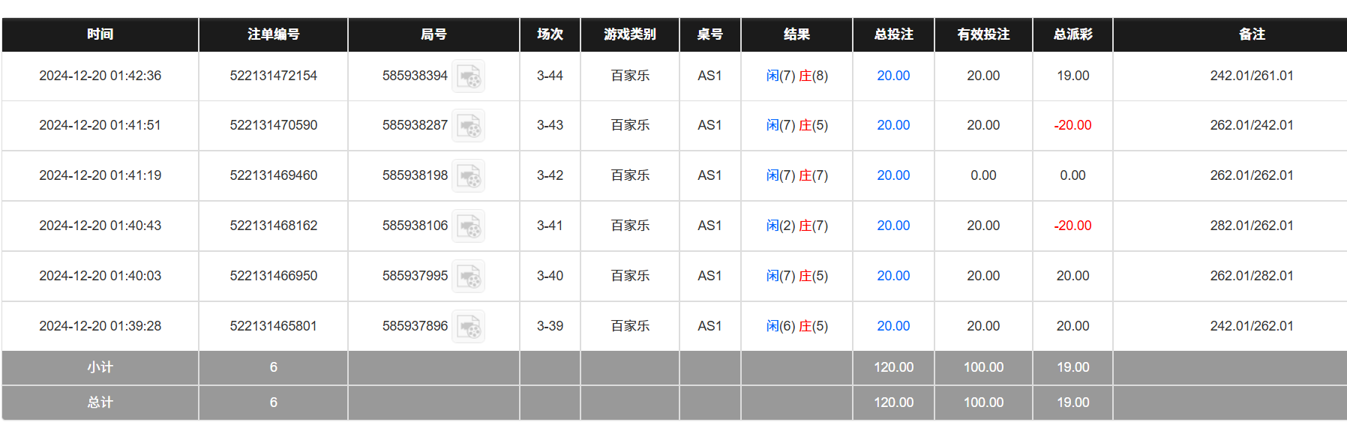Click the 注单编号 column header
Image resolution: width=1347 pixels, height=428 pixels.
click(273, 34)
